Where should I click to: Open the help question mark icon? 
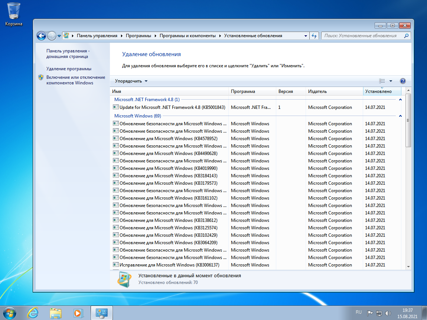click(x=403, y=81)
